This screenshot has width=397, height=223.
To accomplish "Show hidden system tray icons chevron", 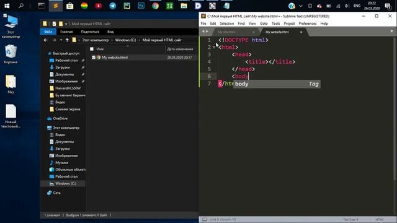I will coord(300,6).
